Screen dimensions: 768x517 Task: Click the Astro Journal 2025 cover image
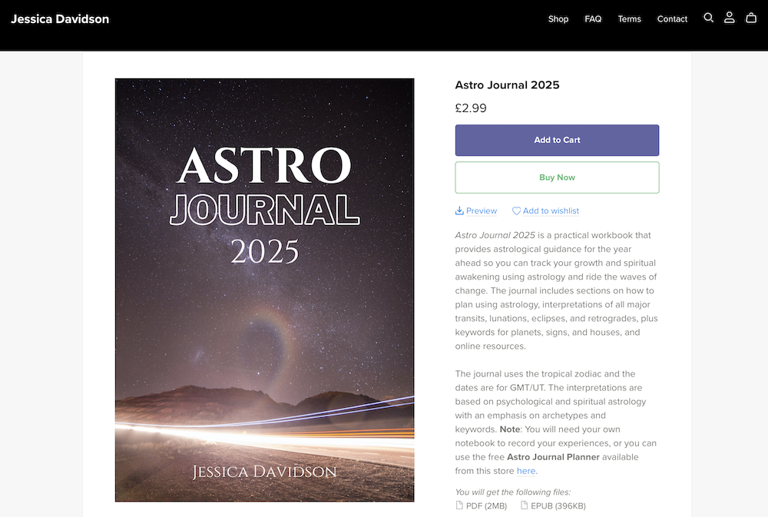point(264,290)
